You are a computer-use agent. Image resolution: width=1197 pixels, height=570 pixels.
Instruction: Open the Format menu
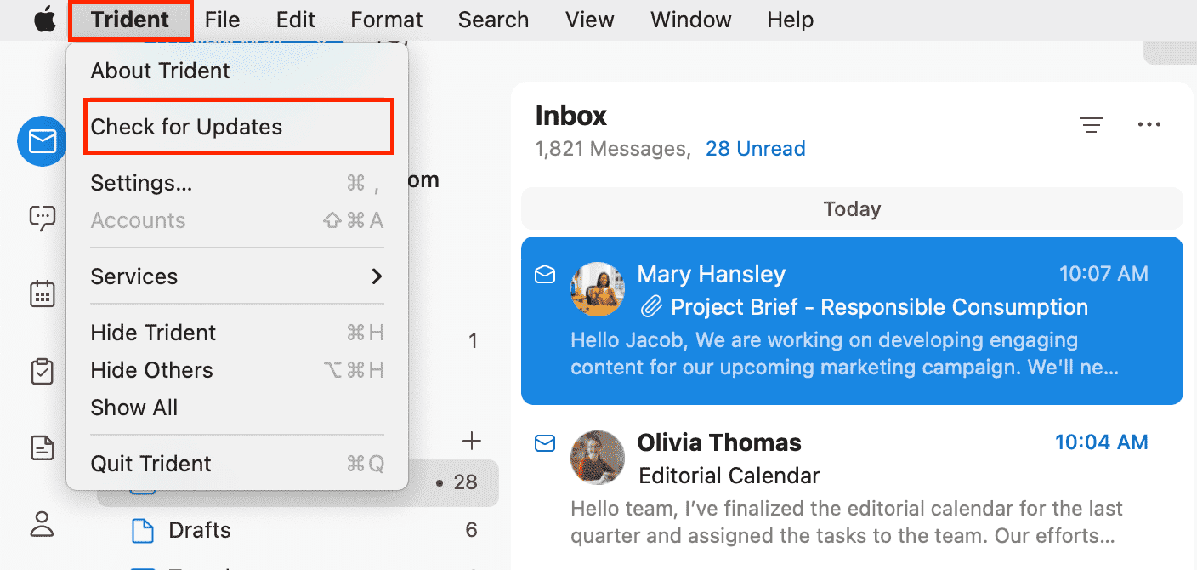pos(387,20)
